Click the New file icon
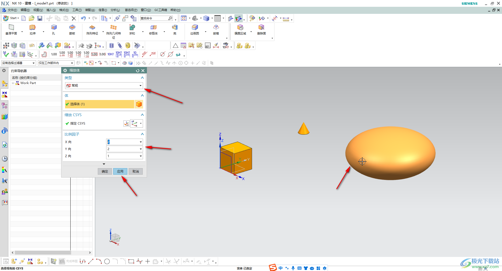Viewport: 502px width, 271px height. click(24, 18)
